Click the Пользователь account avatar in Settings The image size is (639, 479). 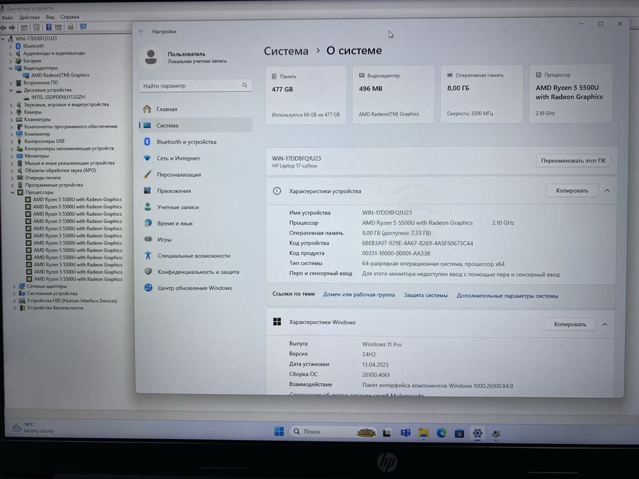click(x=151, y=57)
